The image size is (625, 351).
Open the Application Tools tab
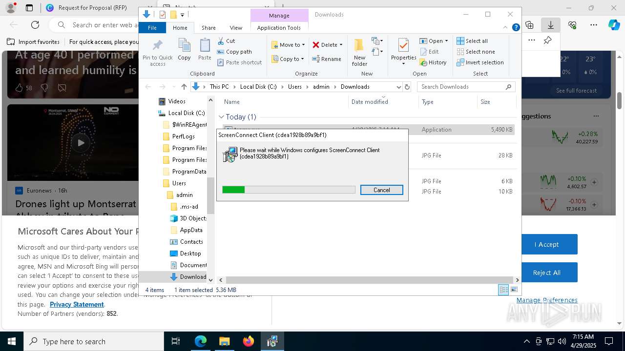pos(279,28)
